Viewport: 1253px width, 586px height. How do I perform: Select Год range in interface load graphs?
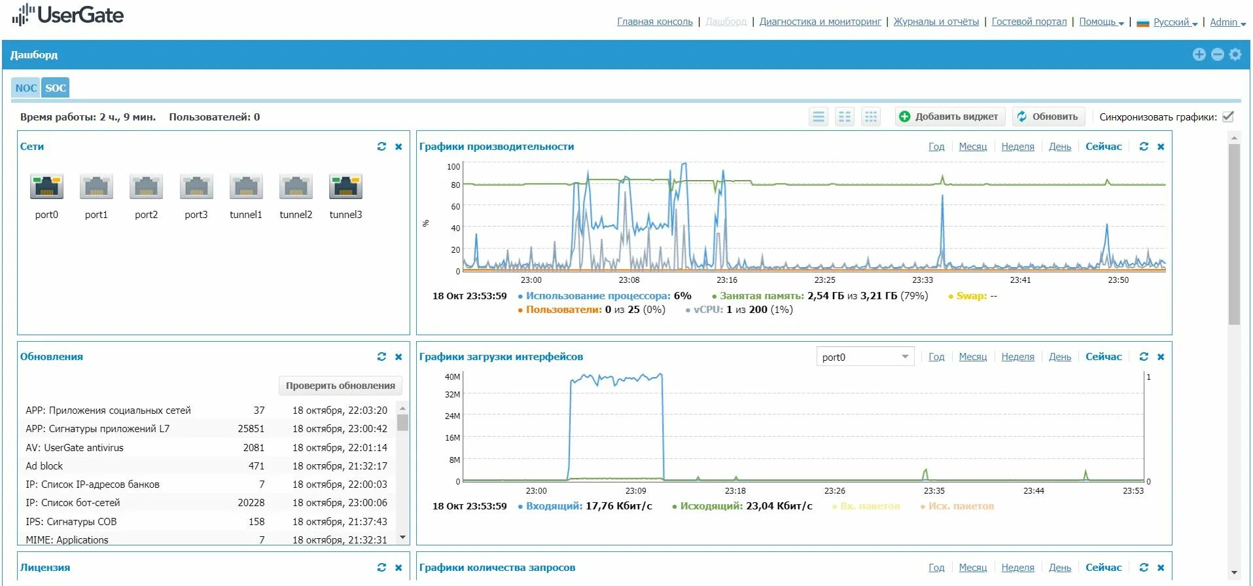[936, 357]
